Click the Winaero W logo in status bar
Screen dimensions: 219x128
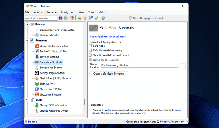pyautogui.click(x=158, y=122)
